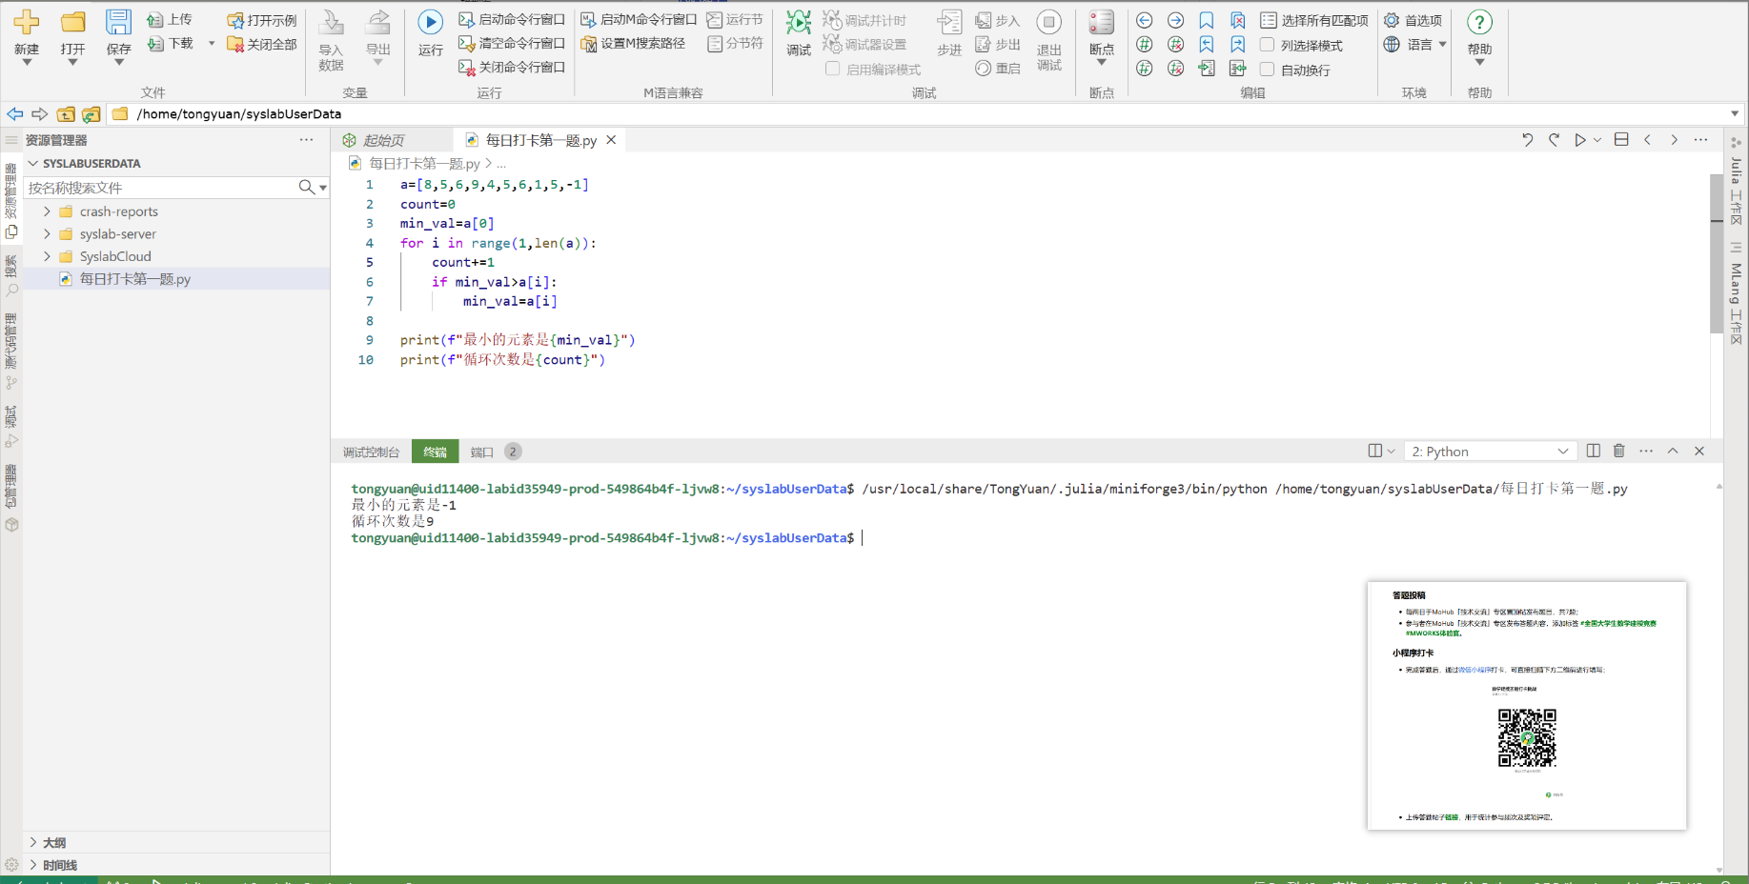This screenshot has height=884, width=1749.
Task: Open the MLang 工作区 side tab
Action: tap(1737, 295)
